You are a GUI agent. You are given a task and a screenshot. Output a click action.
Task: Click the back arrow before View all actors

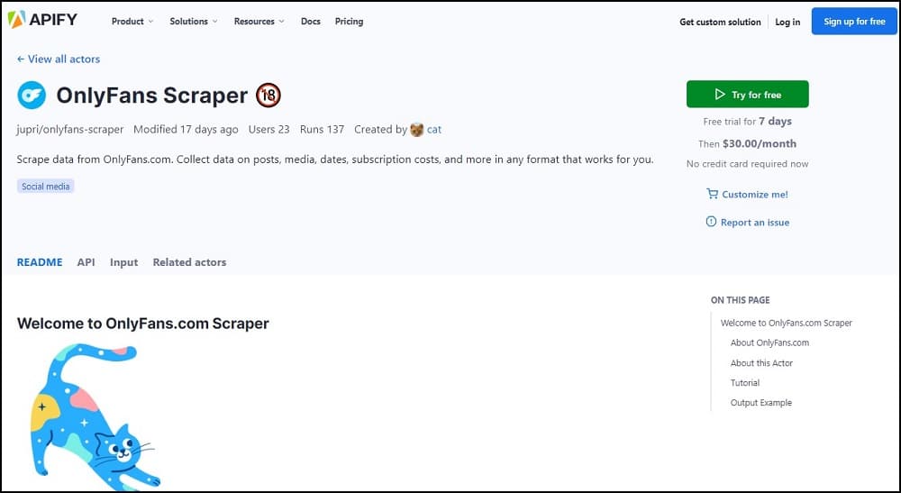21,59
